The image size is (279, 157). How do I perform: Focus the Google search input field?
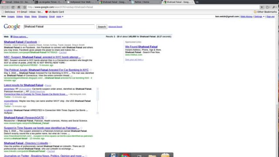59,27
